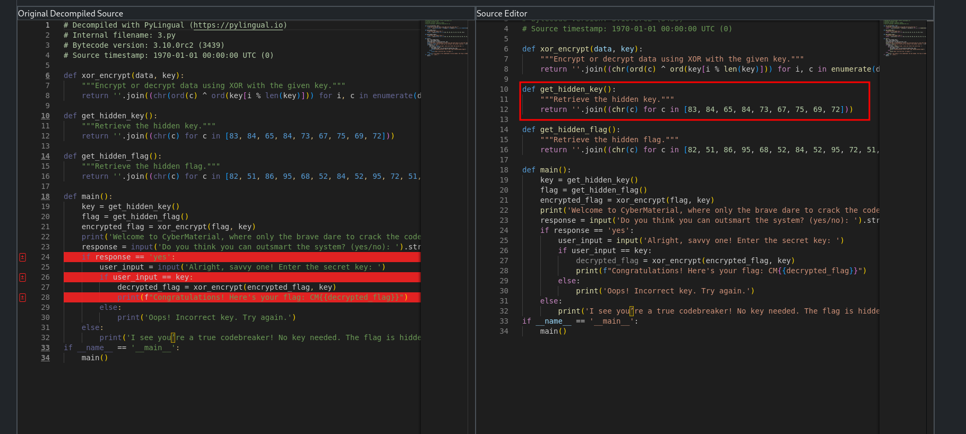Click Congratulations print line in Source Editor

721,271
